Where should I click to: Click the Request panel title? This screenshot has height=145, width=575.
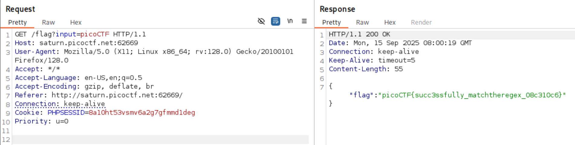coord(20,9)
